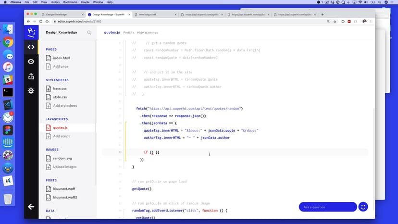The height and width of the screenshot is (224, 398).
Task: Open index.html from the Pages list
Action: point(61,58)
